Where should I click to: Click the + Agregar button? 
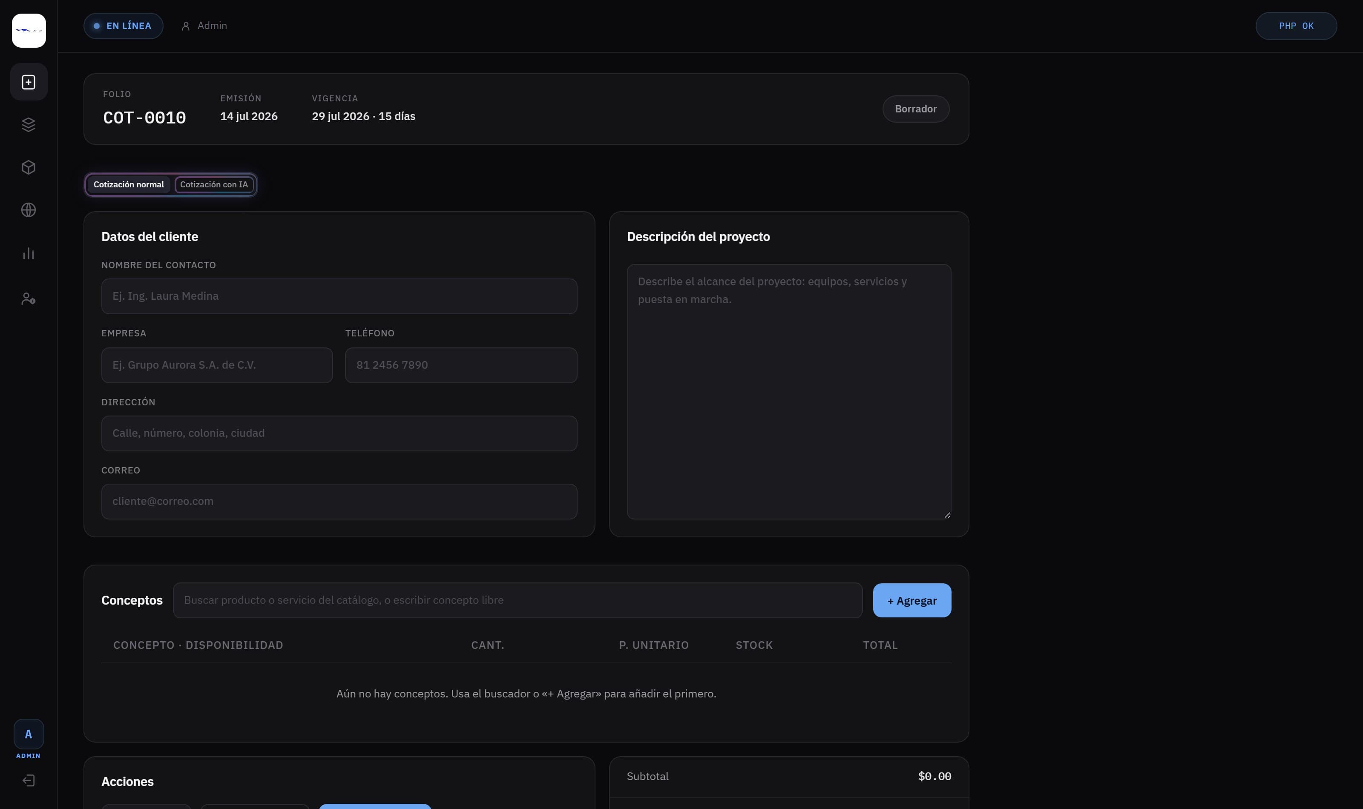912,600
